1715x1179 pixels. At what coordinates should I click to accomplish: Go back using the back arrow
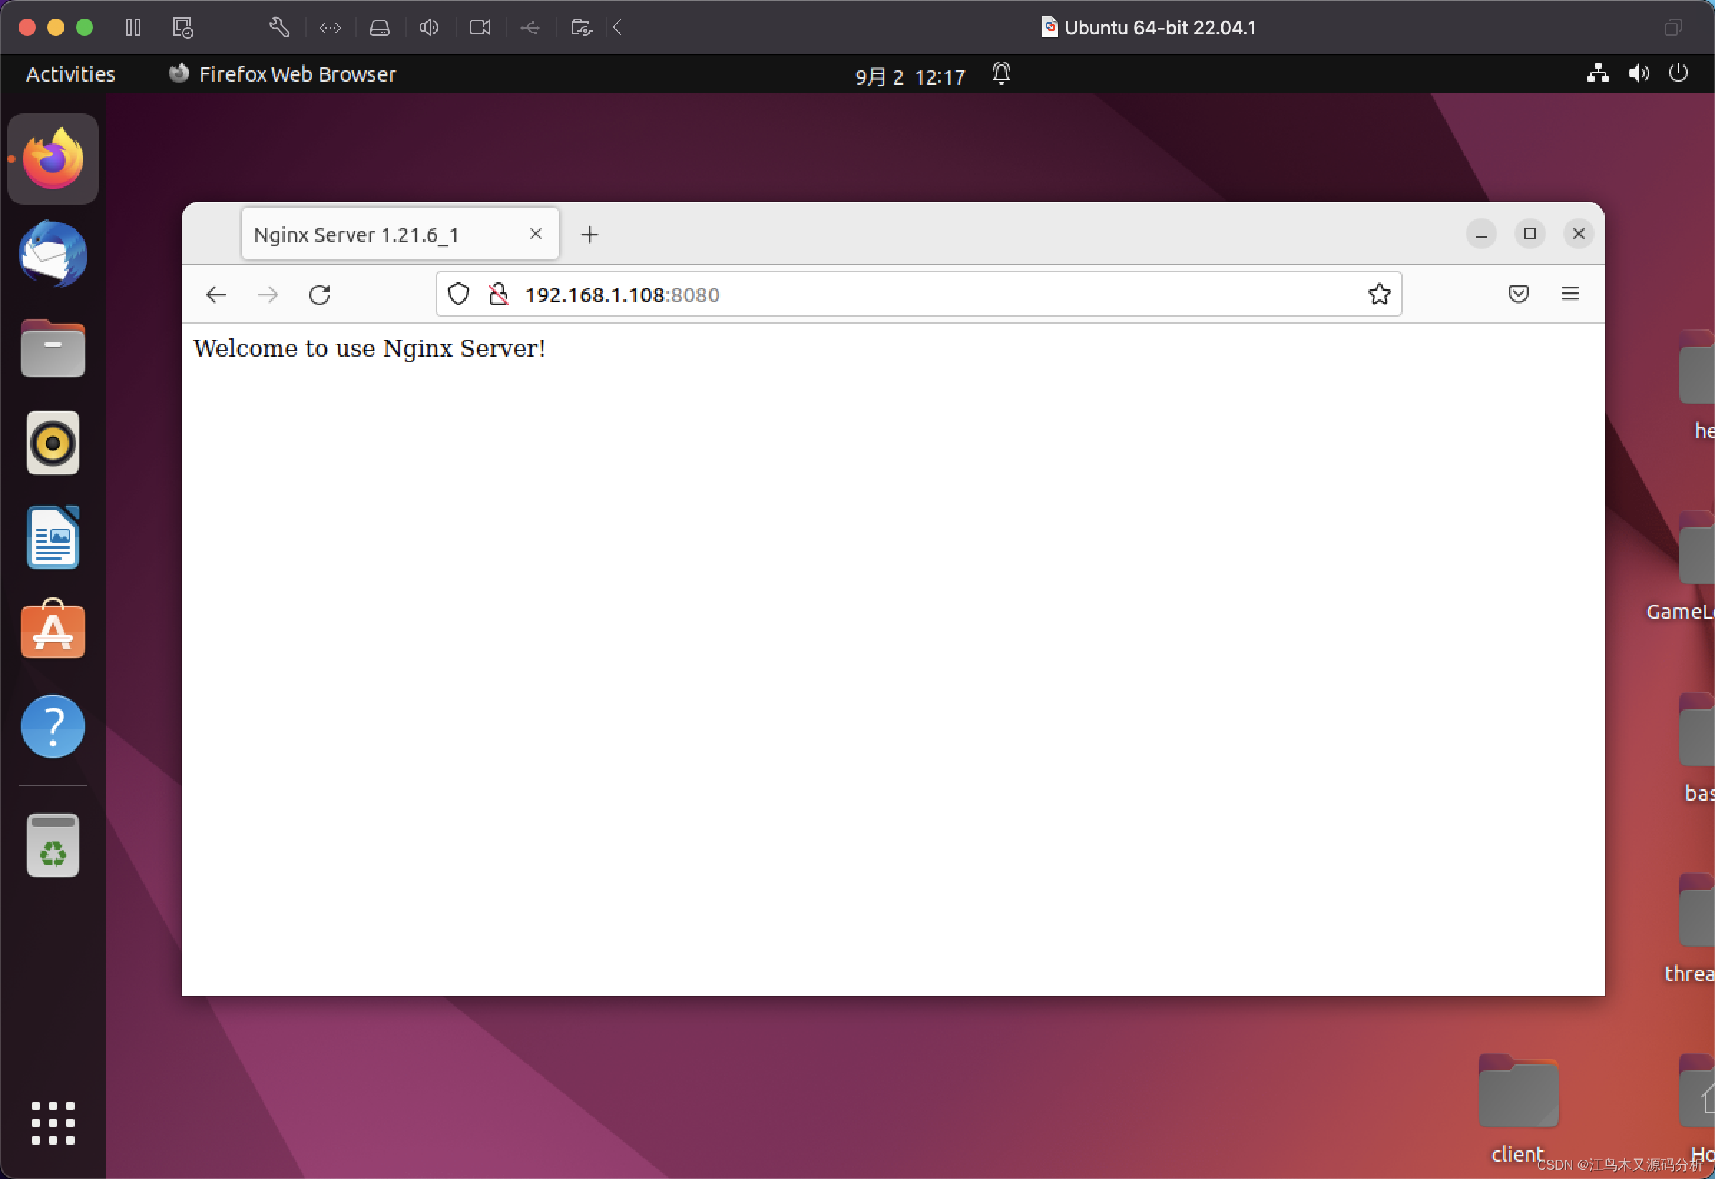(216, 295)
